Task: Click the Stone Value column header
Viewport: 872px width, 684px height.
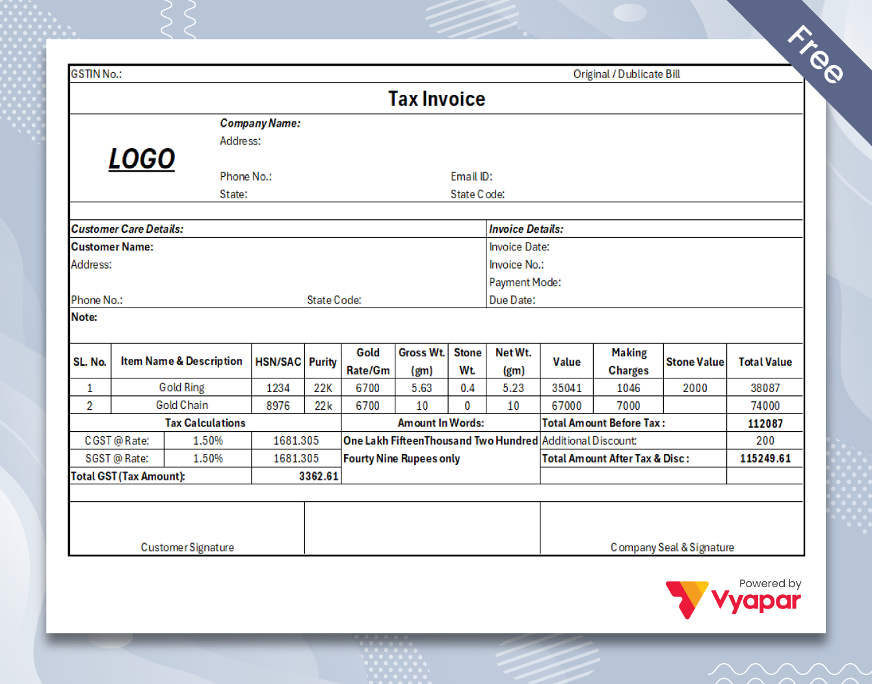Action: (695, 362)
